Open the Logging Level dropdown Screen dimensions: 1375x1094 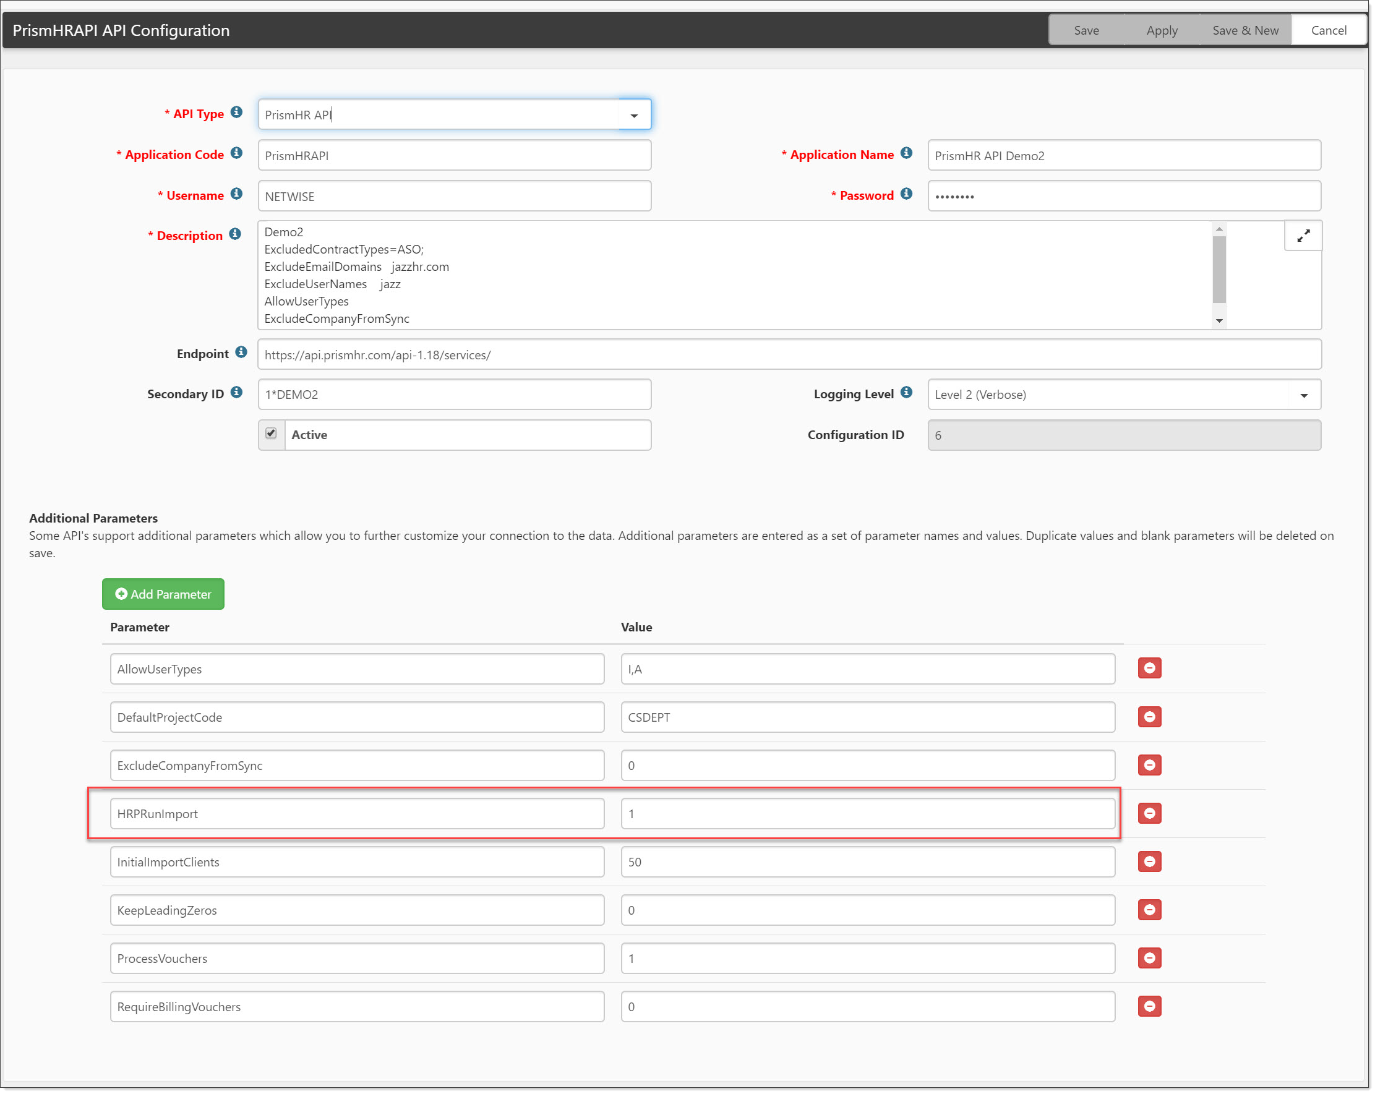[1304, 395]
